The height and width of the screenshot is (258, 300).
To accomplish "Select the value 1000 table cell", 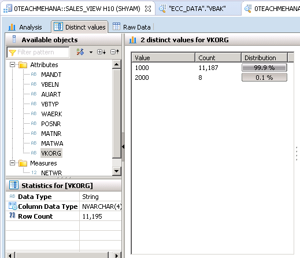I will pyautogui.click(x=142, y=68).
